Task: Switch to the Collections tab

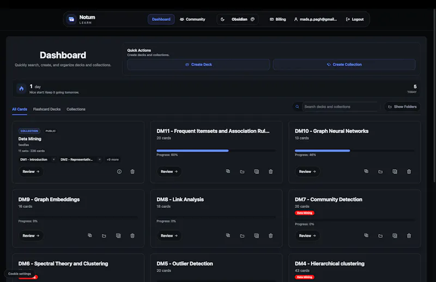Action: (x=76, y=109)
